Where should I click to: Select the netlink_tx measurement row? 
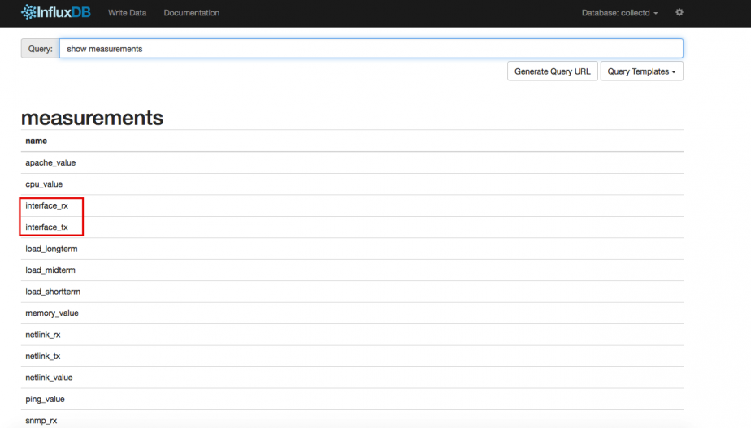352,357
